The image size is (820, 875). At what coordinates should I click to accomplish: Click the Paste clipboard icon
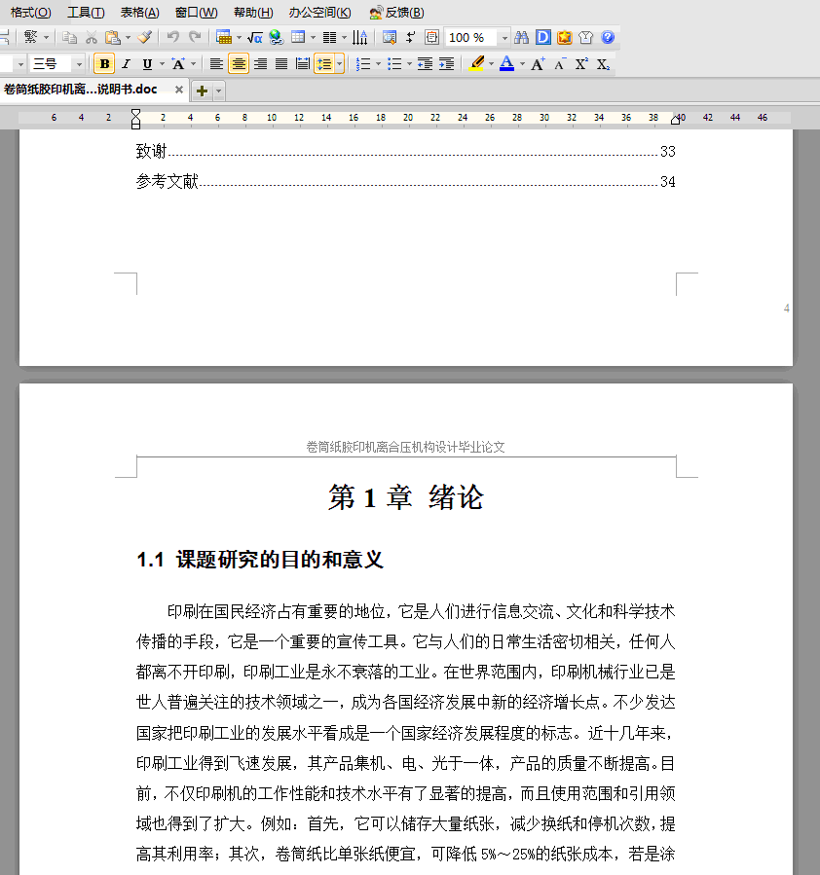[113, 37]
